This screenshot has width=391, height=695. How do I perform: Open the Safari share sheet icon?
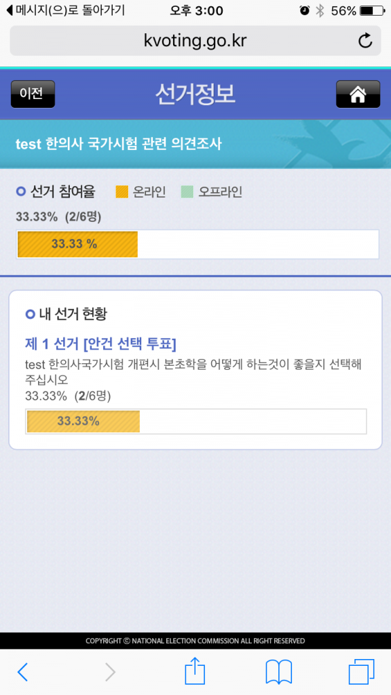tap(194, 671)
